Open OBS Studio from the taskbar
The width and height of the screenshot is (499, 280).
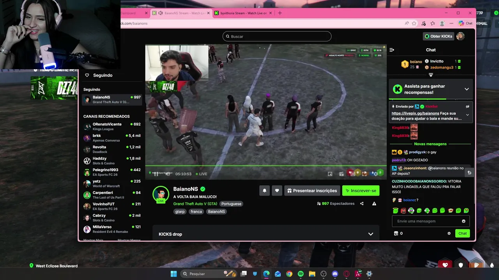click(324, 274)
